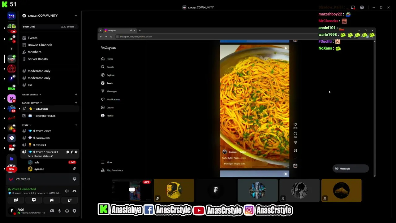This screenshot has width=396, height=223.
Task: Open Browse Channels
Action: tap(40, 45)
